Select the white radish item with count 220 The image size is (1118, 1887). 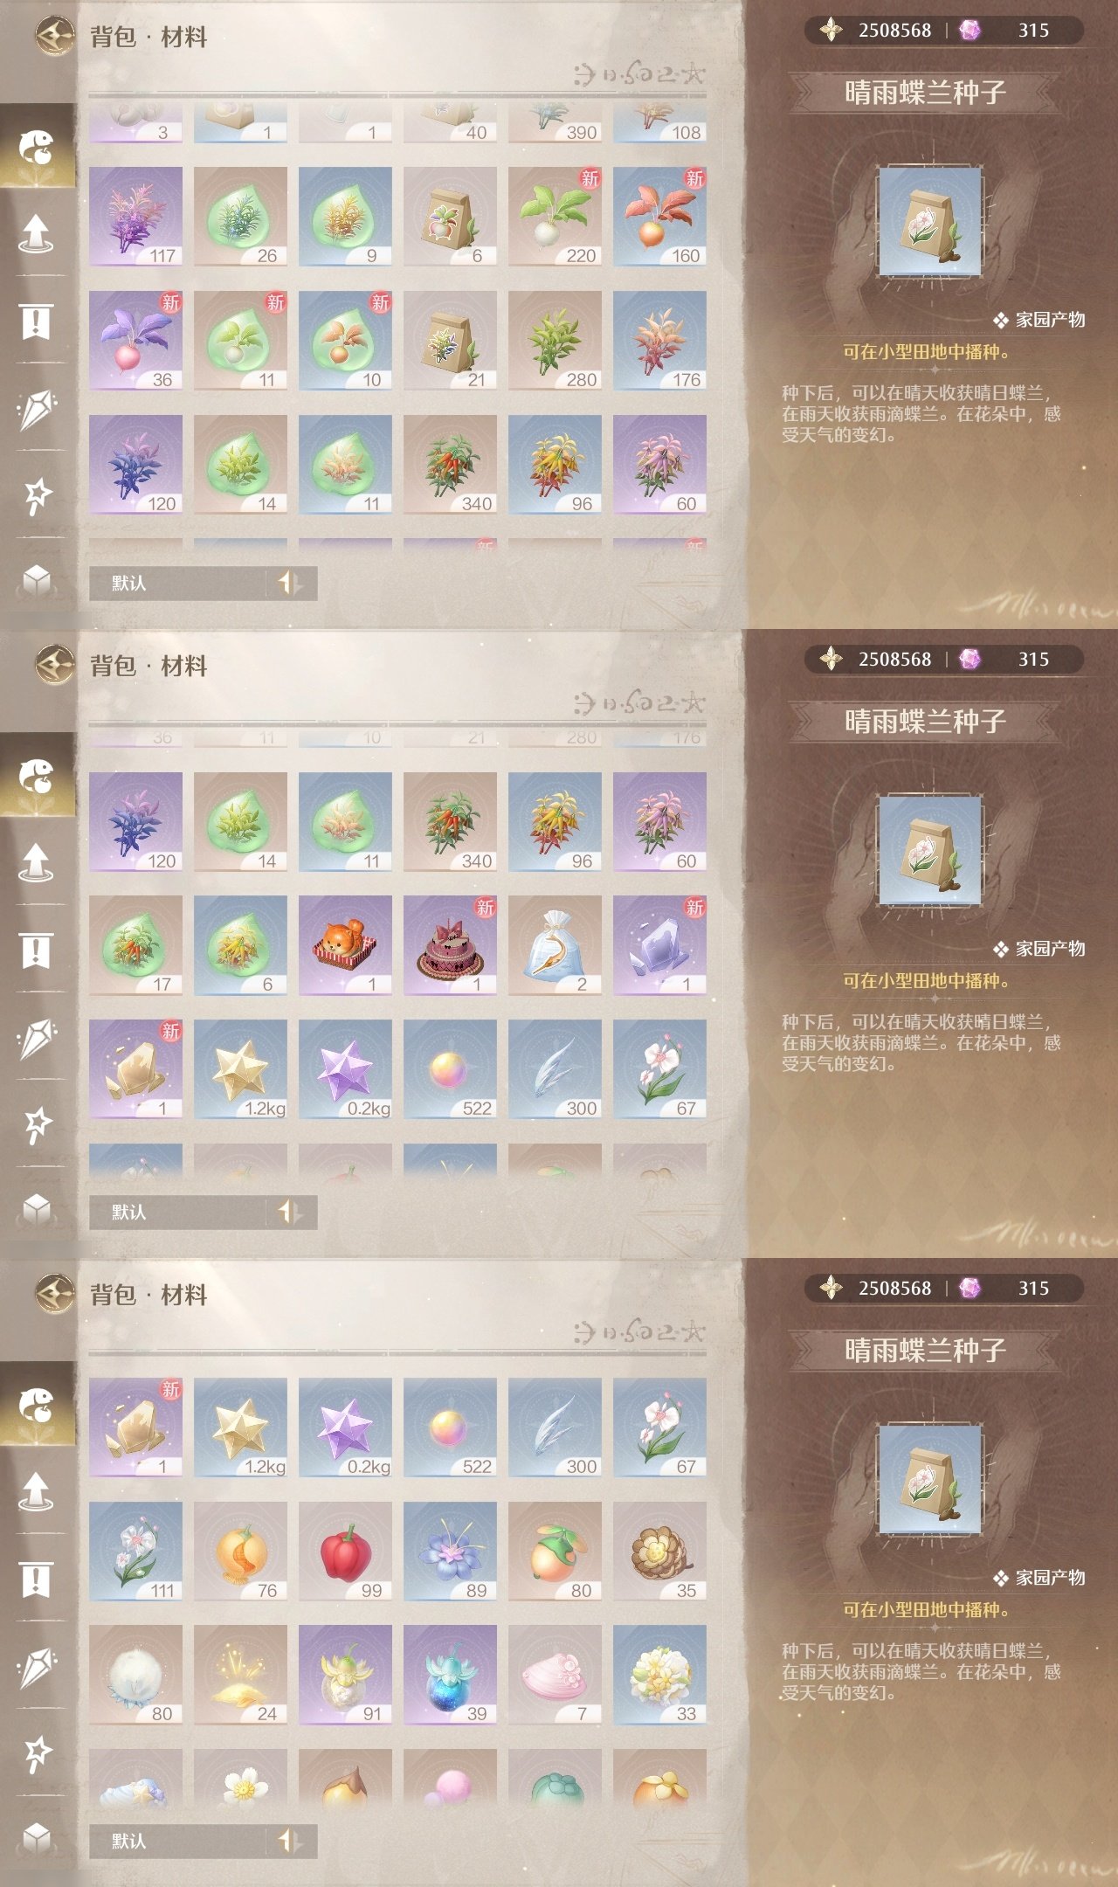(555, 217)
